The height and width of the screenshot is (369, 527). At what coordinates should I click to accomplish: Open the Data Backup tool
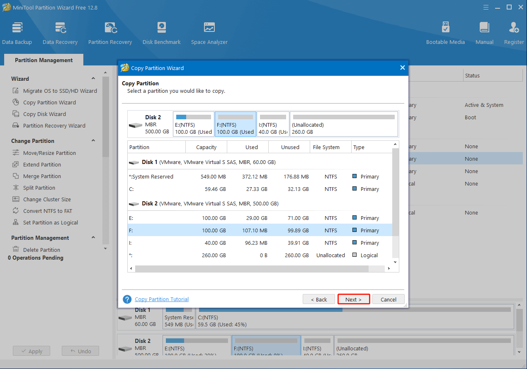point(17,33)
